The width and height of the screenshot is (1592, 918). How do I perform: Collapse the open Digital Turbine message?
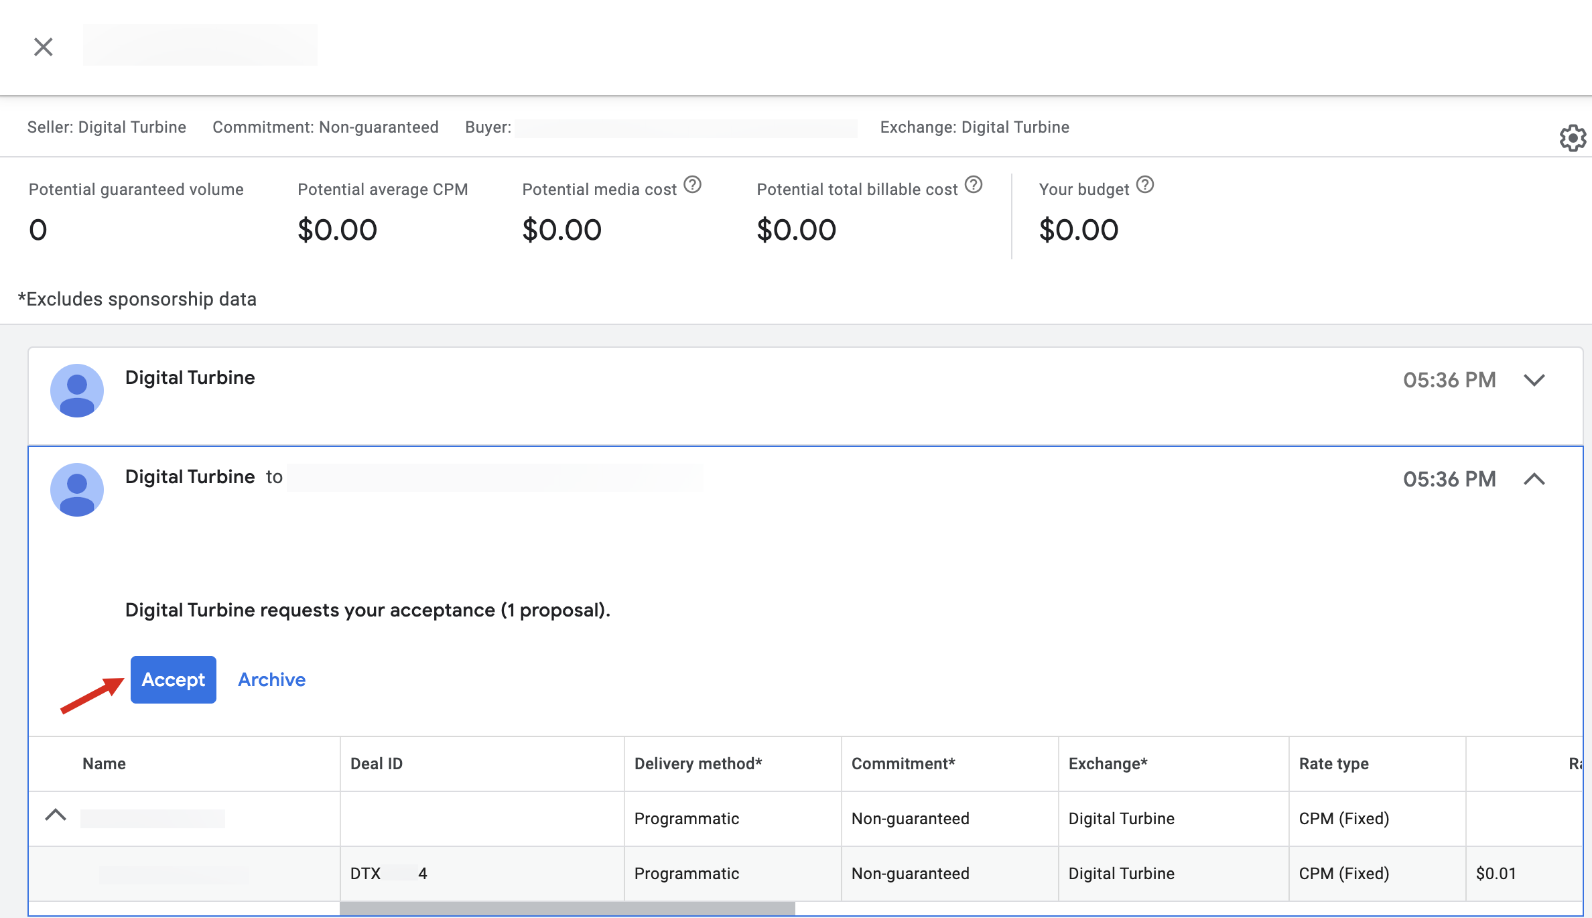(x=1534, y=479)
